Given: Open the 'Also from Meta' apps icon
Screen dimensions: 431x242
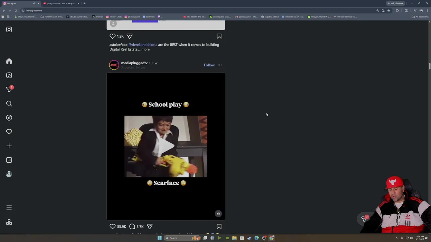Looking at the screenshot, I should click(9, 222).
